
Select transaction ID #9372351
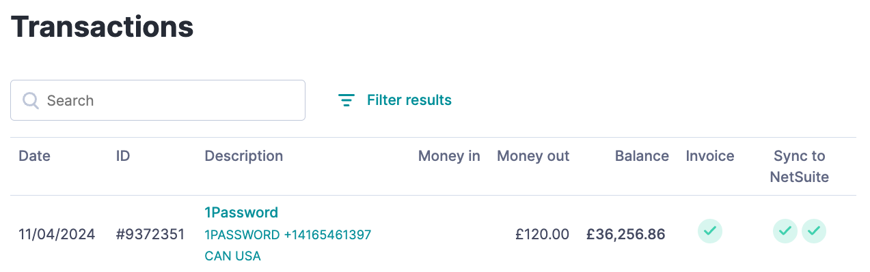(x=150, y=235)
